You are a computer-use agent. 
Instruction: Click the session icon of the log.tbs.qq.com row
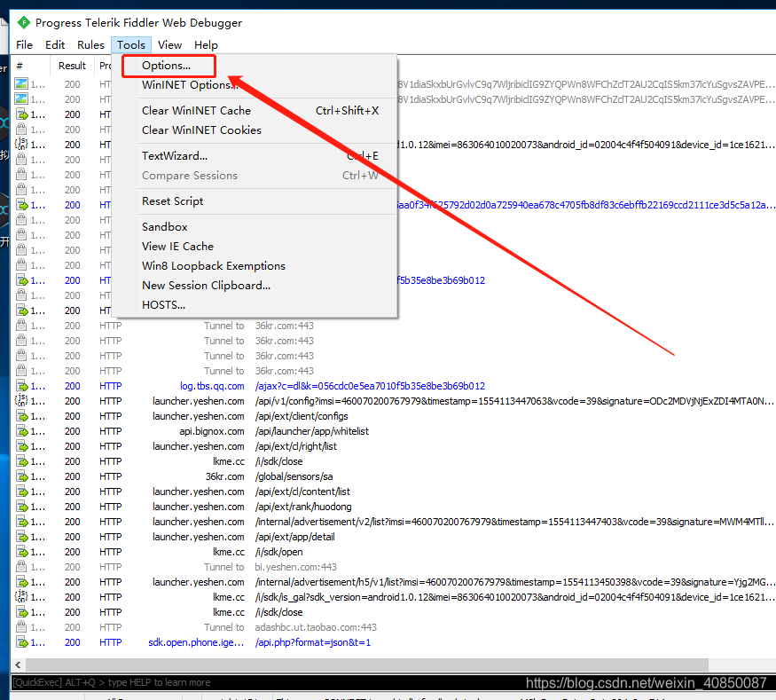point(22,386)
